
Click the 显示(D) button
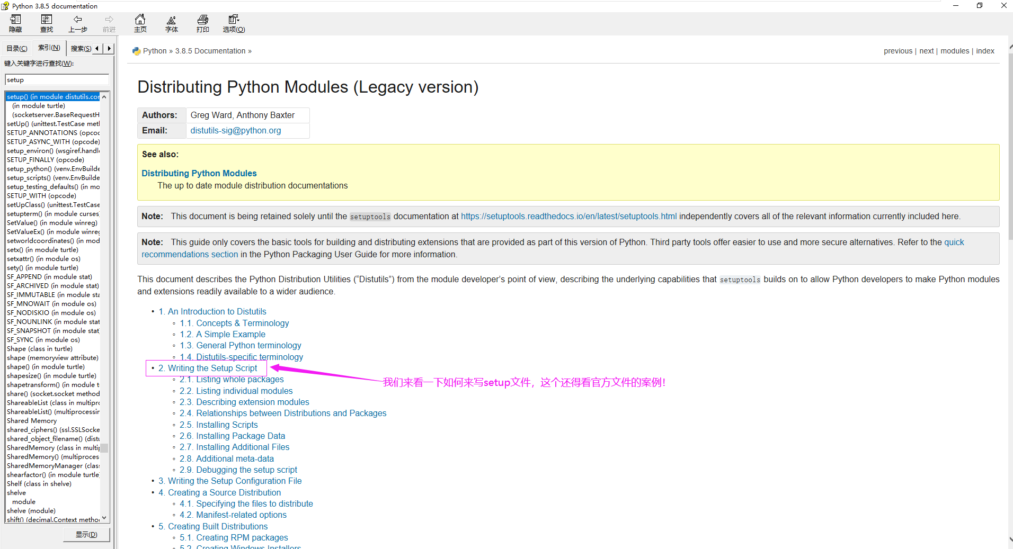(x=86, y=534)
